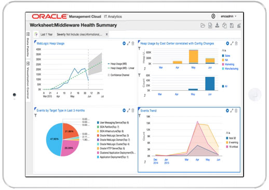Click filter icon on Count bar chart

click(139, 75)
